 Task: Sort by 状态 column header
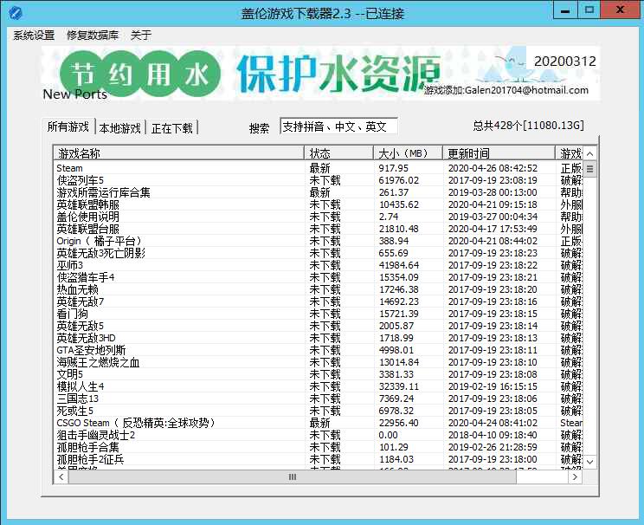338,153
